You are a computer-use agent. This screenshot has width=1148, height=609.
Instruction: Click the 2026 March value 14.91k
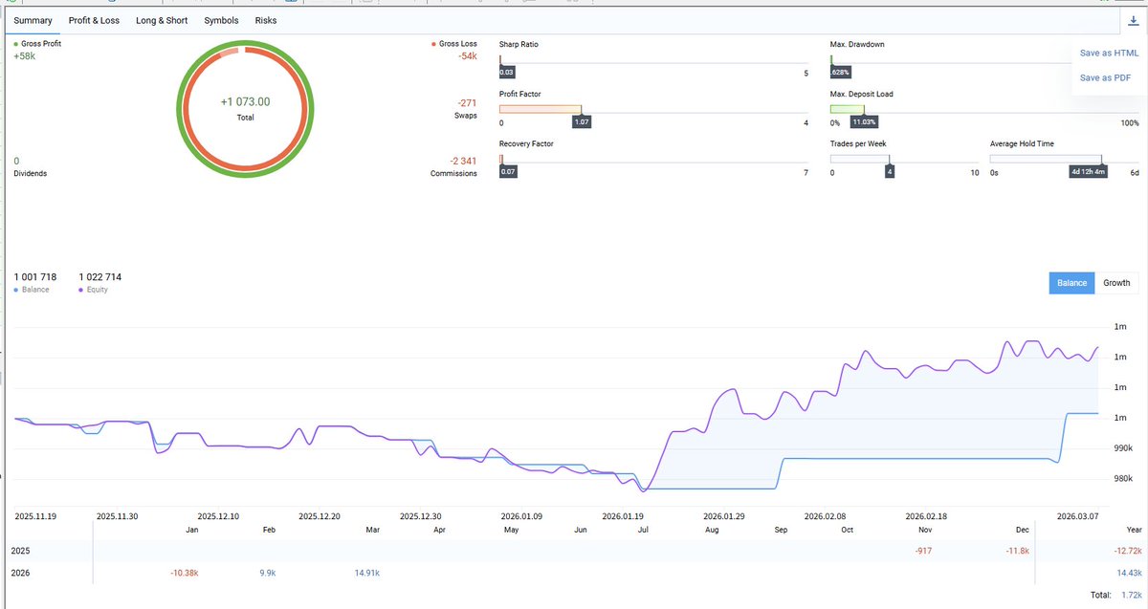(x=366, y=573)
